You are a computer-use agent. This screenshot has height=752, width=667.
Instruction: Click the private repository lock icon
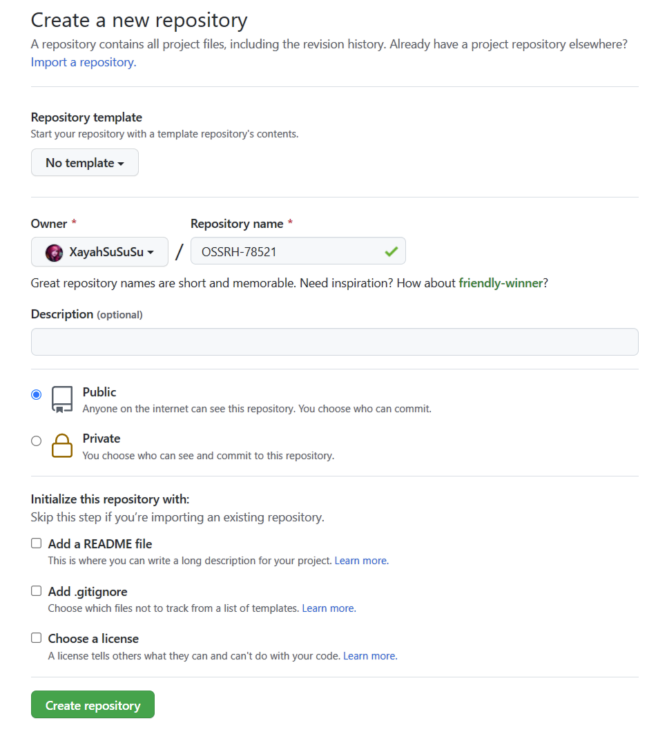(x=62, y=445)
